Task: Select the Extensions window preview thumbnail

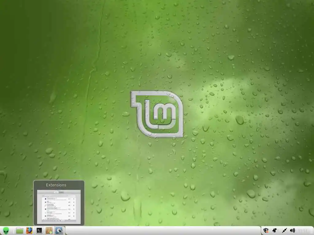Action: (x=59, y=207)
